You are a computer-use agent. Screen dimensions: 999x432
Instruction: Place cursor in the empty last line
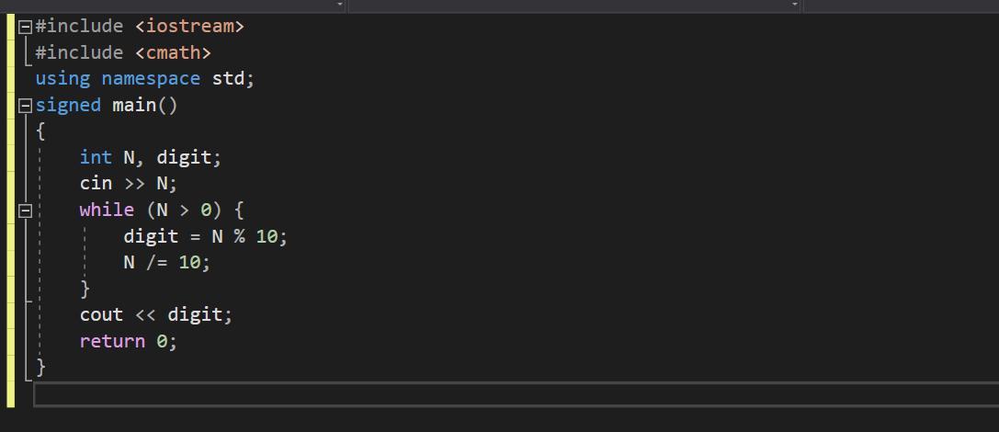517,394
